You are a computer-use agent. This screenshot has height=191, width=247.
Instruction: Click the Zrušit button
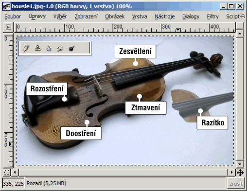[236, 184]
